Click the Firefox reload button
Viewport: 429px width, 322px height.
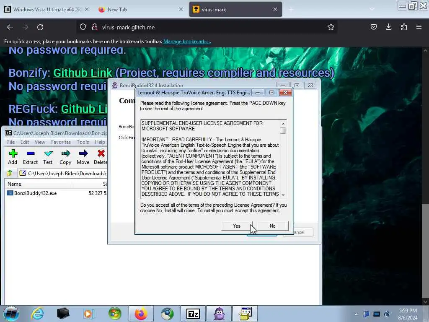click(40, 27)
